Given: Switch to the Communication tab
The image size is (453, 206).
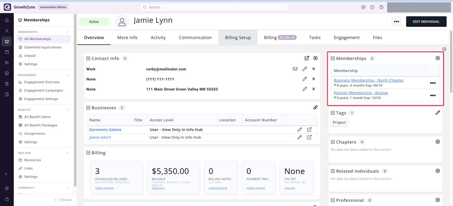Looking at the screenshot, I should tap(195, 38).
